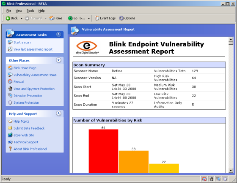The height and width of the screenshot is (183, 237).
Task: Click the Scanner Name value Retina
Action: tap(117, 71)
